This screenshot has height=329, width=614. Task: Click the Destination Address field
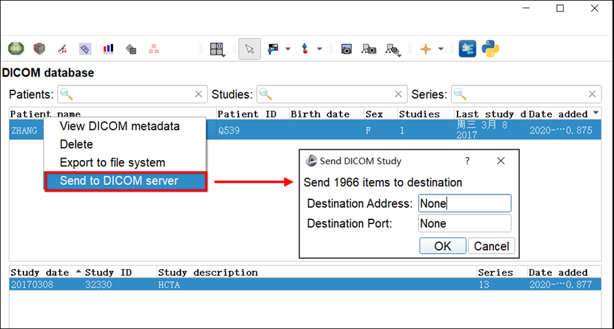tap(464, 203)
